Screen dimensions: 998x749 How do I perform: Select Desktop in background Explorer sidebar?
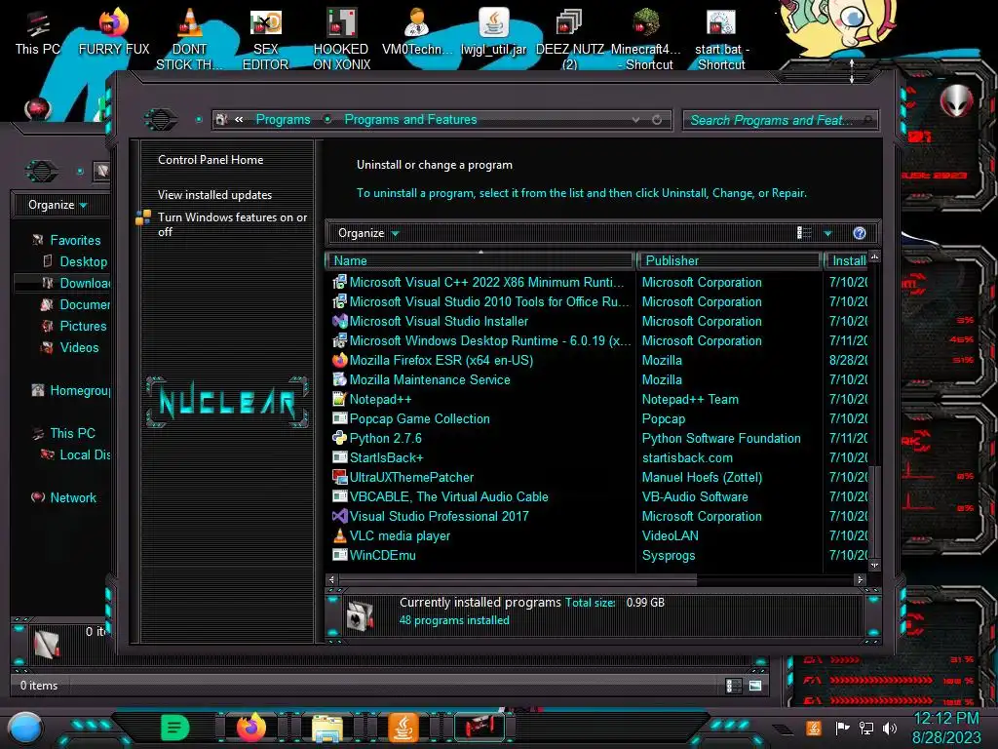click(84, 261)
